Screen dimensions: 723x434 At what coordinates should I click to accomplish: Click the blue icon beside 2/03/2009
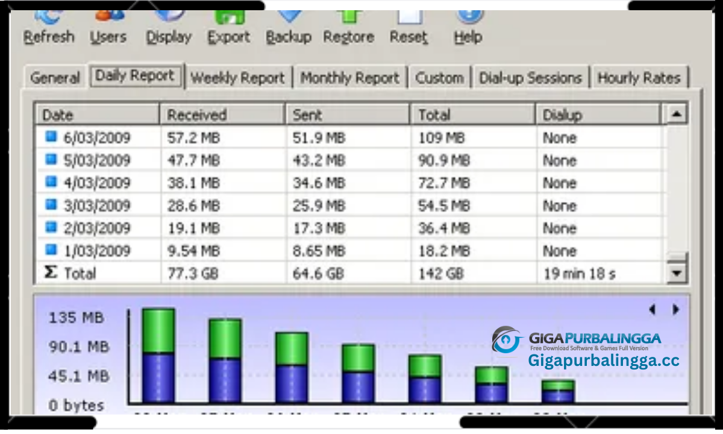pos(51,227)
